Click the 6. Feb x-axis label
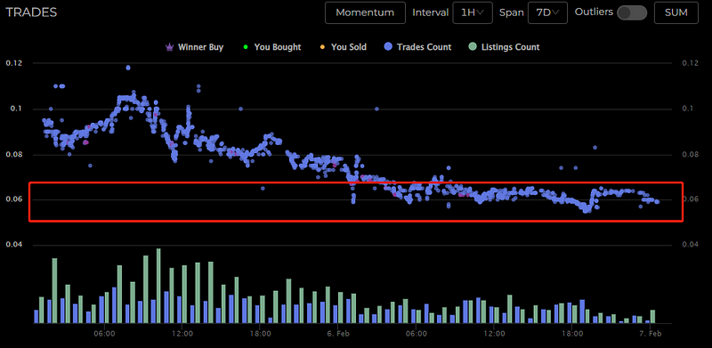Screen dimensions: 712x348 [x=338, y=334]
